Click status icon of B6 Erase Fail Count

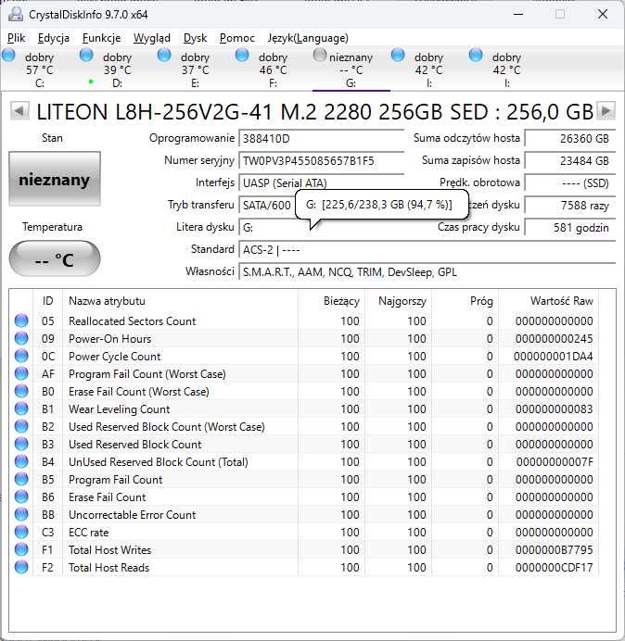pyautogui.click(x=21, y=496)
